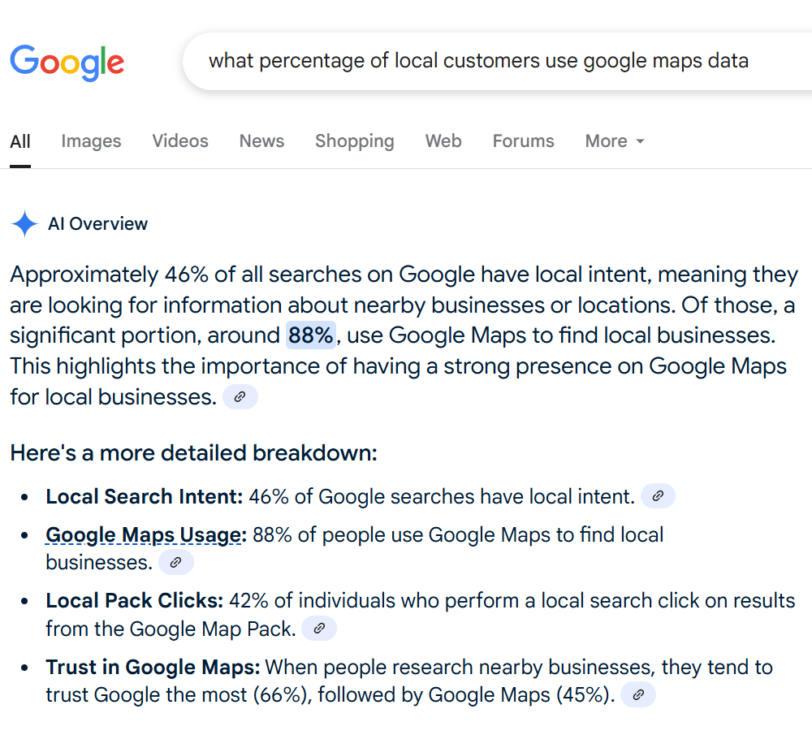Click the AI Overview label
This screenshot has width=812, height=748.
(x=98, y=224)
